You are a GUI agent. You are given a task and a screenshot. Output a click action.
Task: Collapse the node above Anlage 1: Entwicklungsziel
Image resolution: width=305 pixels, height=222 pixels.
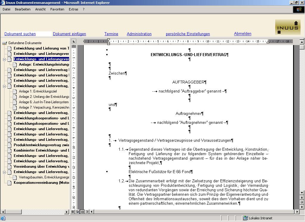[x=4, y=86]
